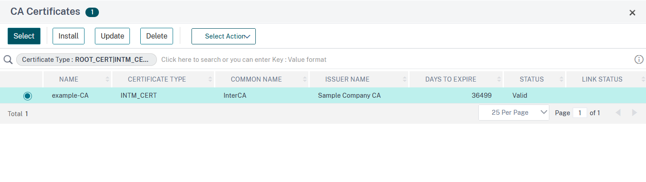Sort by Certificate Type column header

pos(157,79)
